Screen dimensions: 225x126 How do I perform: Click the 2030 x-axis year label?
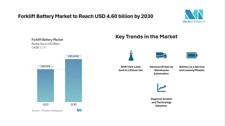73,104
